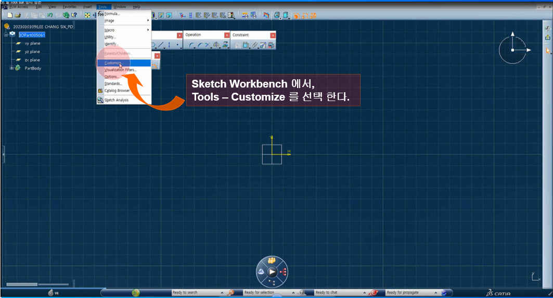Viewport: 553px width, 298px height.
Task: Open Formula from the Tools menu
Action: pyautogui.click(x=124, y=14)
